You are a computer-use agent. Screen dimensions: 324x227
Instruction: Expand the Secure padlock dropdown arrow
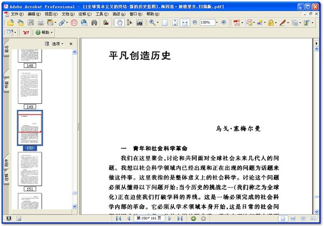[275, 23]
